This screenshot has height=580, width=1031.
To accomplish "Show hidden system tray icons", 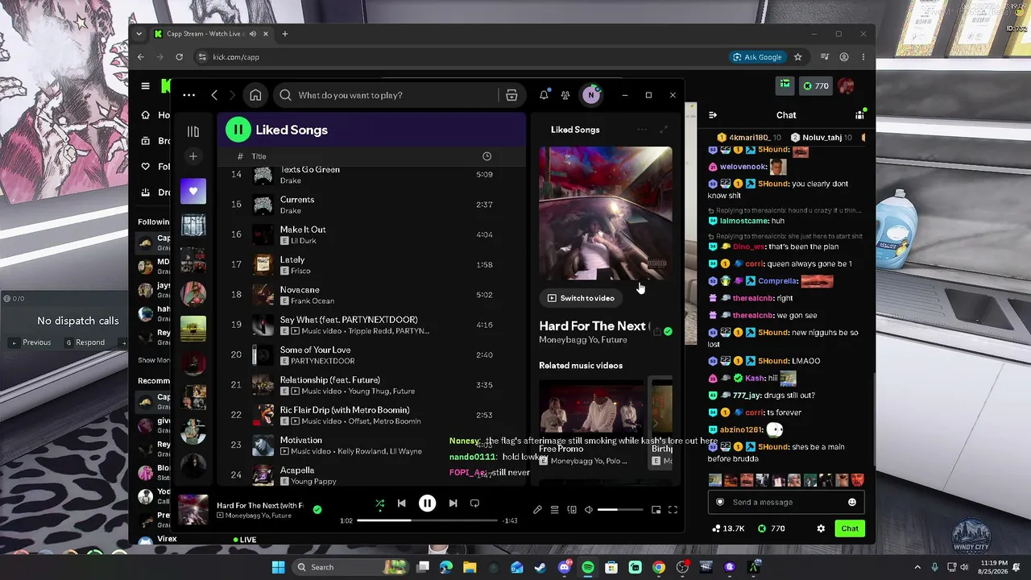I will (917, 567).
